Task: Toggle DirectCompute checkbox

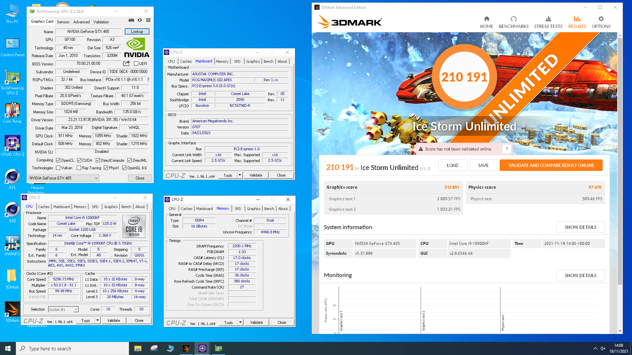Action: click(x=98, y=160)
